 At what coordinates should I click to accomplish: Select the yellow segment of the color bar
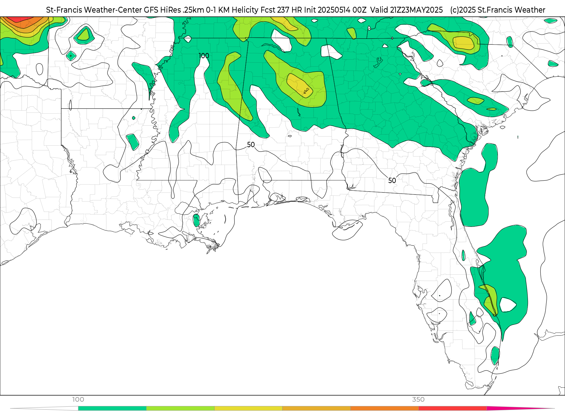click(248, 408)
